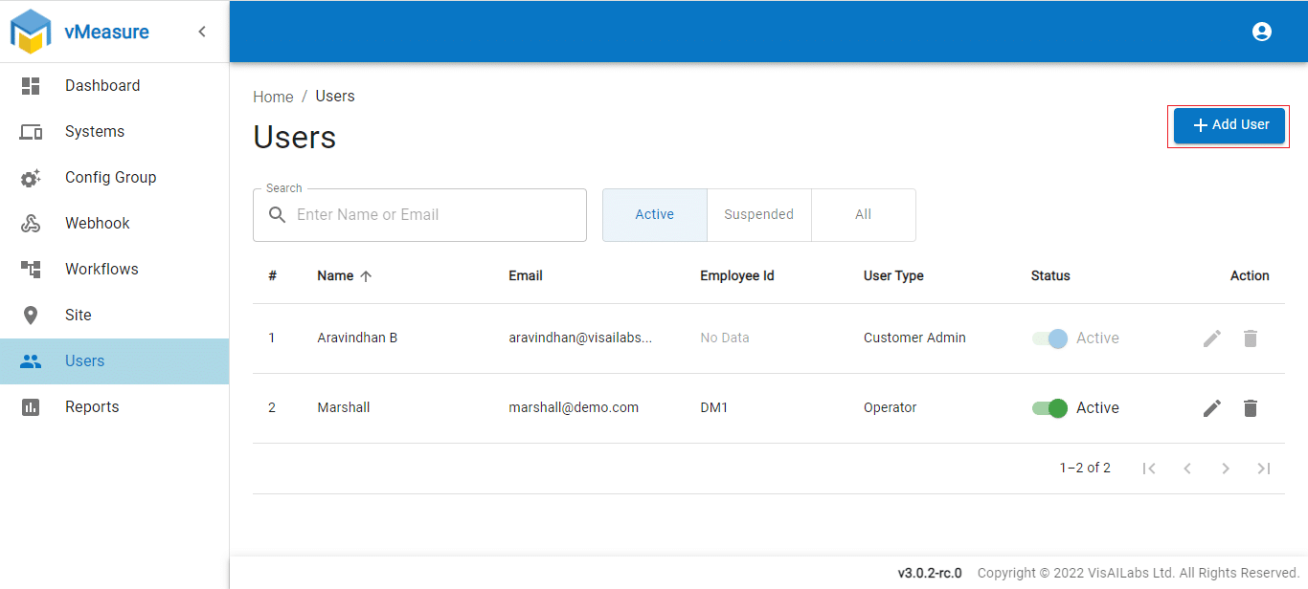This screenshot has width=1308, height=589.
Task: Collapse the sidebar with the chevron
Action: [x=201, y=31]
